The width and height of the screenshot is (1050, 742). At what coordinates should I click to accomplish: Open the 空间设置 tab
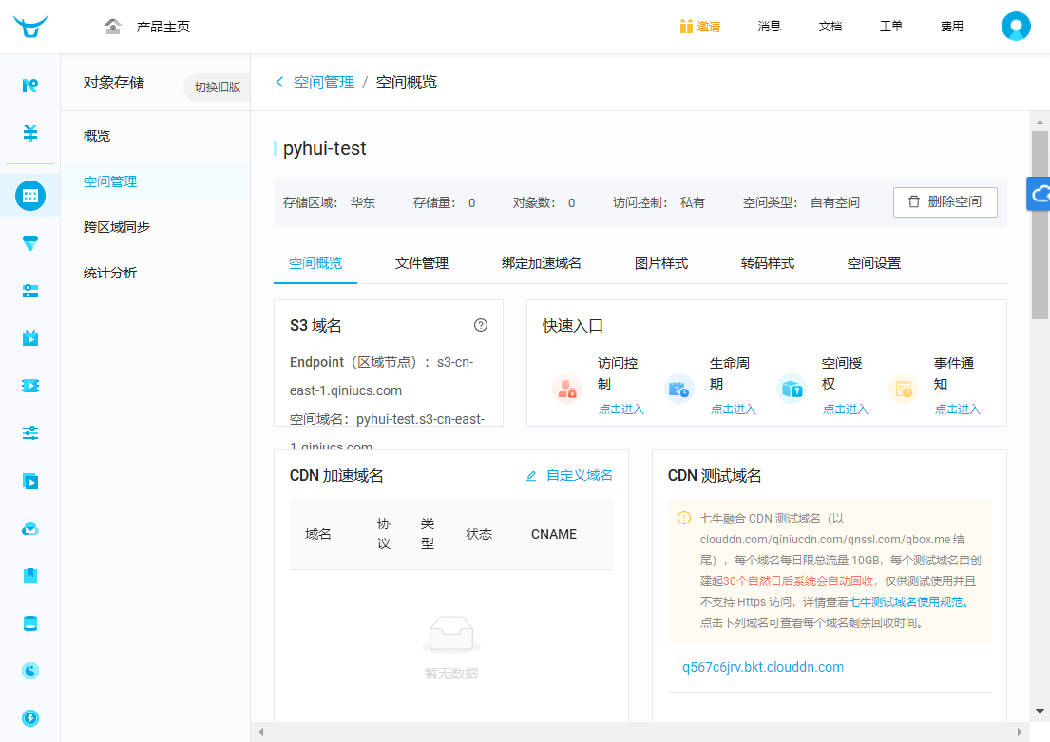pos(873,263)
